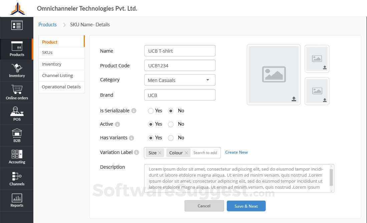Set Has Variants to No
367x223 pixels.
(x=171, y=138)
